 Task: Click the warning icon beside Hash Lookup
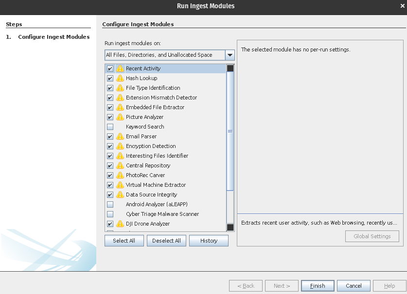120,78
